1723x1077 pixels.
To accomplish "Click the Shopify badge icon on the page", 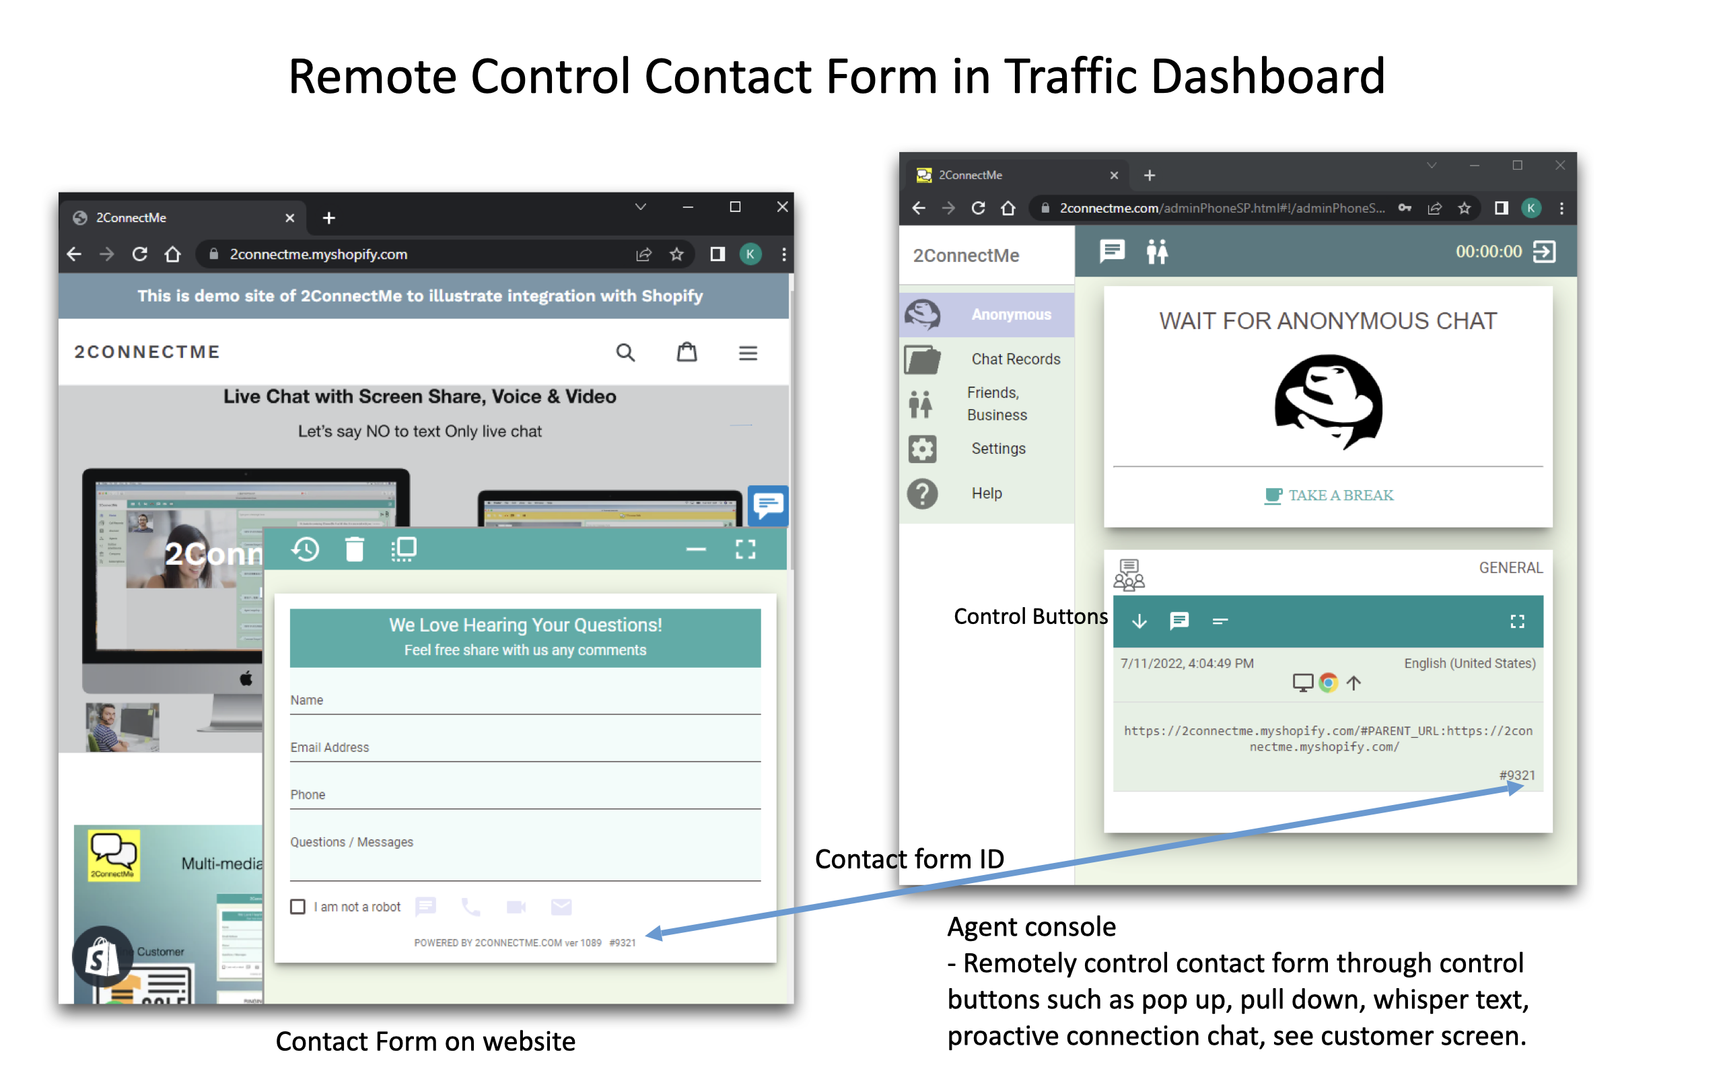I will (x=102, y=957).
